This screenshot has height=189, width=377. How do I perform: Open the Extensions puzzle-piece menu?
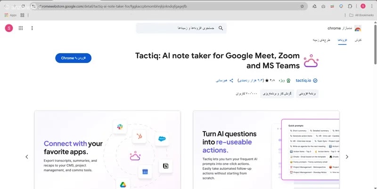click(x=350, y=7)
